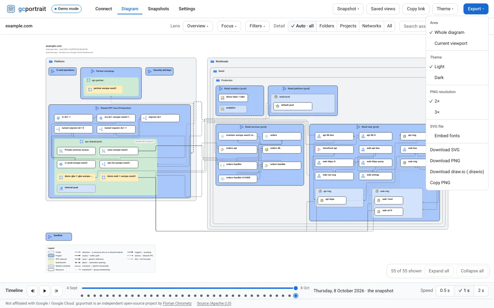The height and width of the screenshot is (308, 494).
Task: Open the Focus dropdown
Action: click(x=229, y=26)
